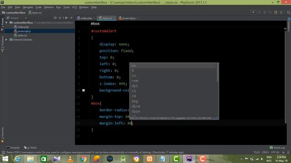The height and width of the screenshot is (163, 291).
Task: Click the Search Everywhere magnifier icon
Action: coord(288,12)
